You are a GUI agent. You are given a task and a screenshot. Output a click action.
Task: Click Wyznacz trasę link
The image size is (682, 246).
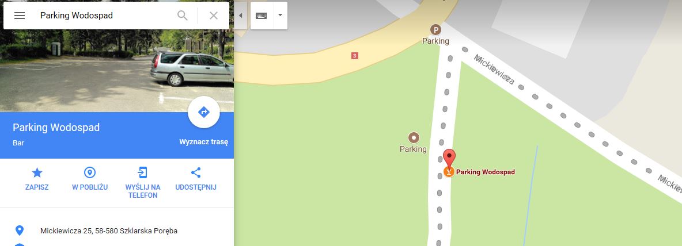pos(203,142)
